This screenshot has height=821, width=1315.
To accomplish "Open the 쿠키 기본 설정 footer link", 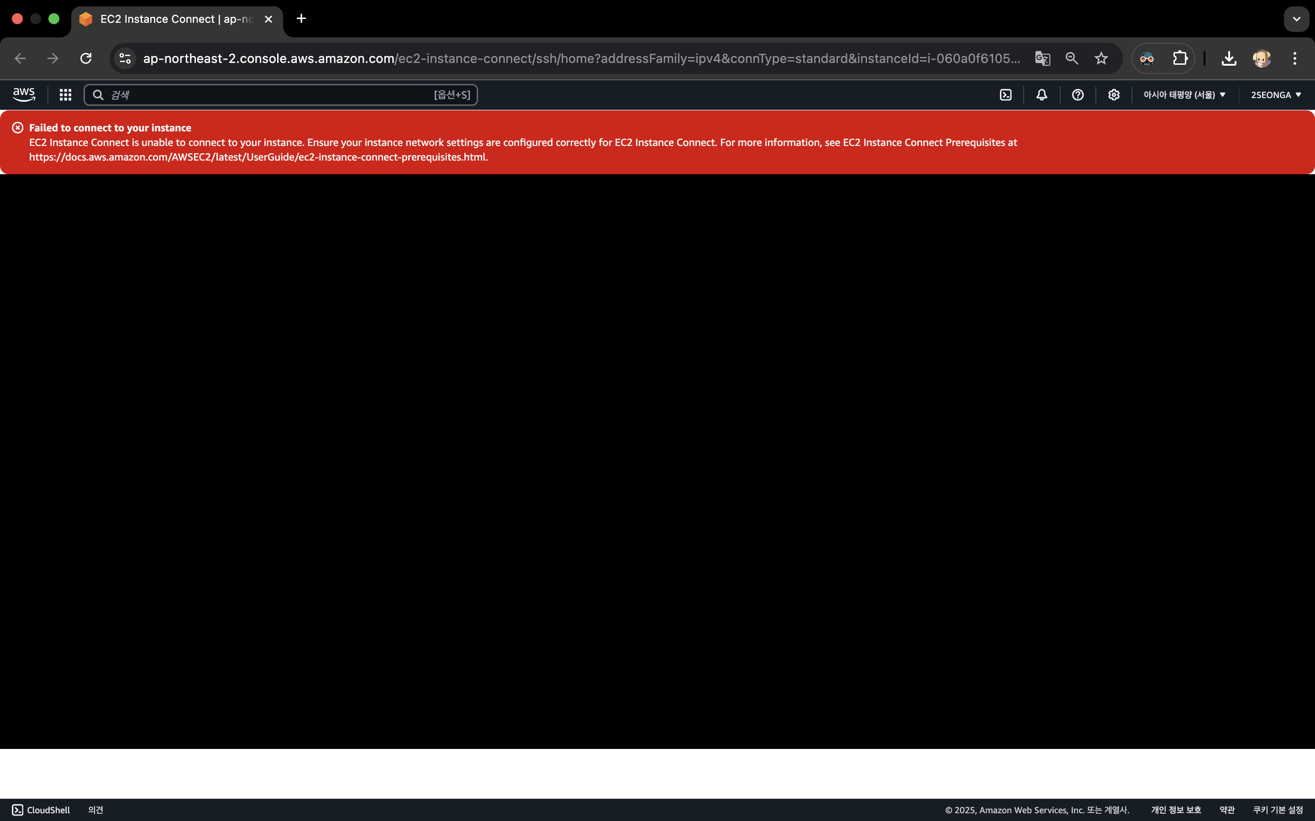I will [x=1278, y=810].
